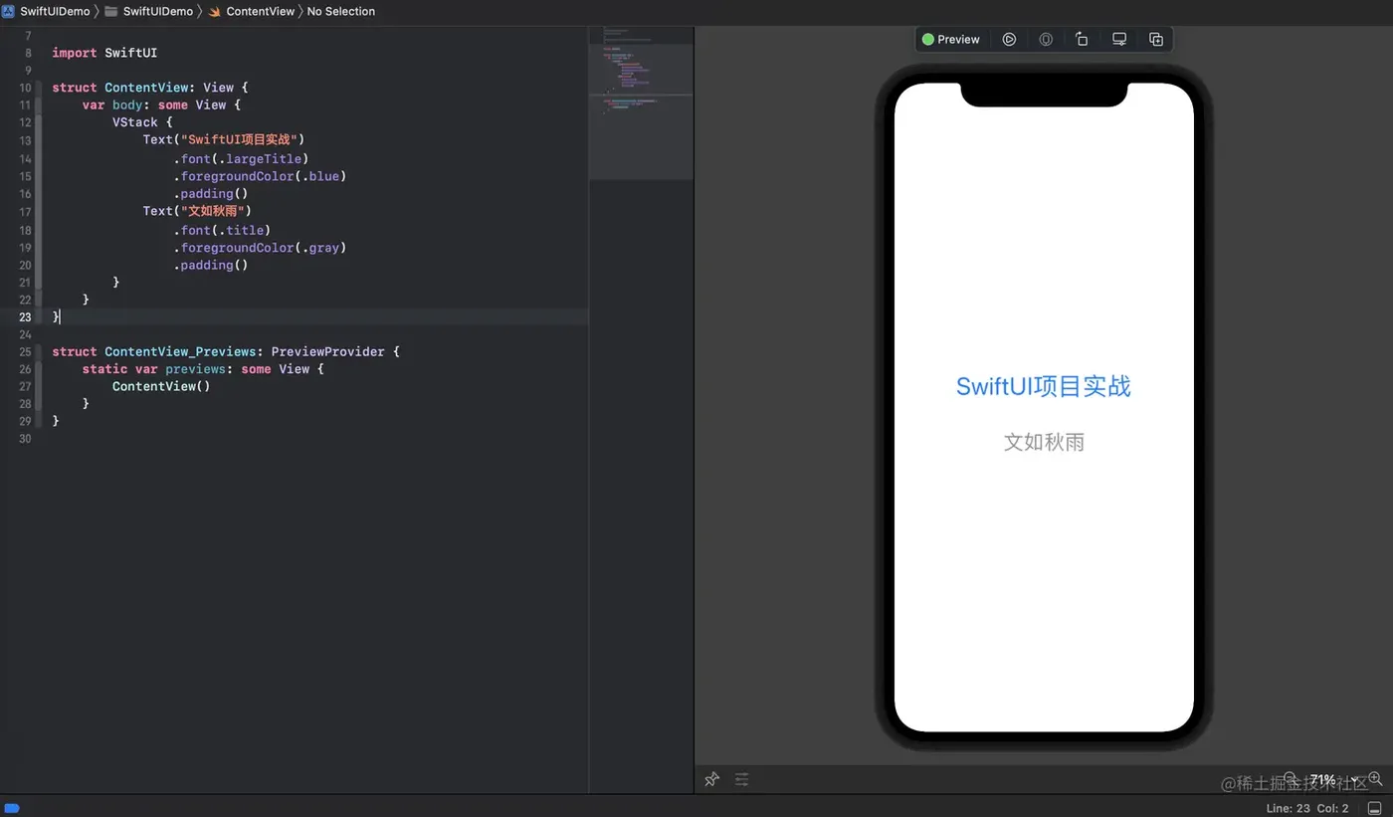The image size is (1393, 817).
Task: Click the .font(.title) modifier
Action: click(x=222, y=230)
